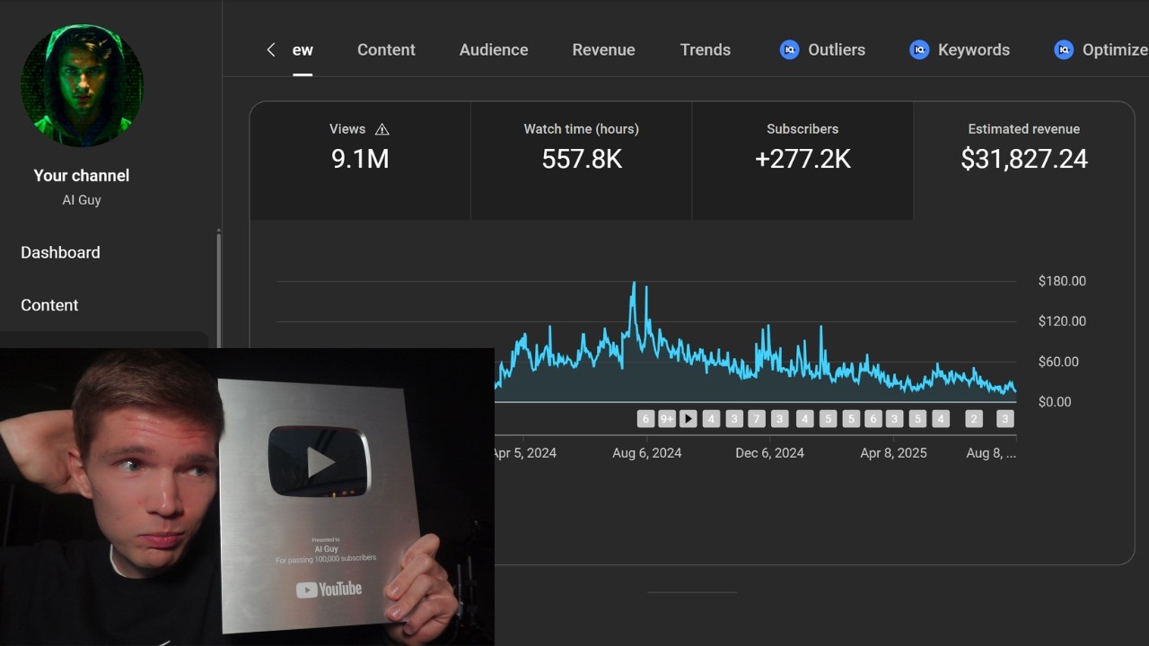Click the blue IQ icon next to Outliers

[789, 50]
